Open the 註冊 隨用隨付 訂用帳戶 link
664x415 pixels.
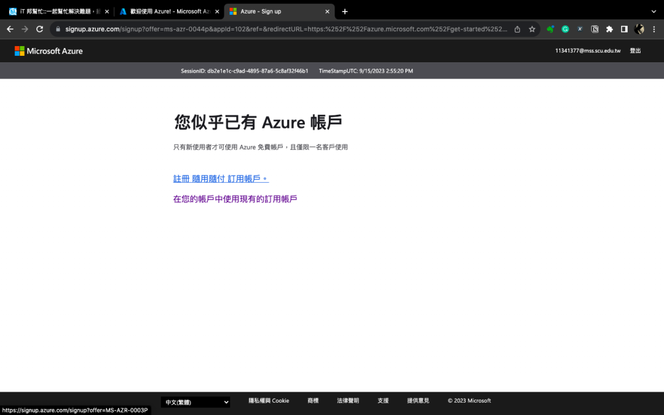point(221,179)
